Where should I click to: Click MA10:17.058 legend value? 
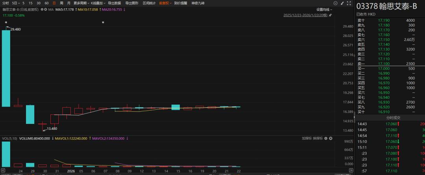[88, 9]
